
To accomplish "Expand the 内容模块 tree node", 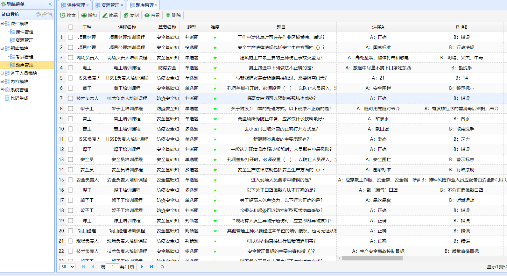I will tap(2, 81).
